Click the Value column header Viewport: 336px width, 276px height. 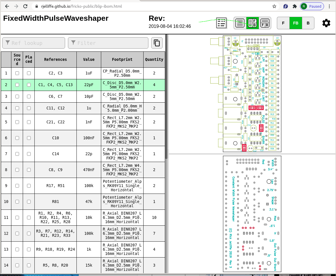point(89,59)
